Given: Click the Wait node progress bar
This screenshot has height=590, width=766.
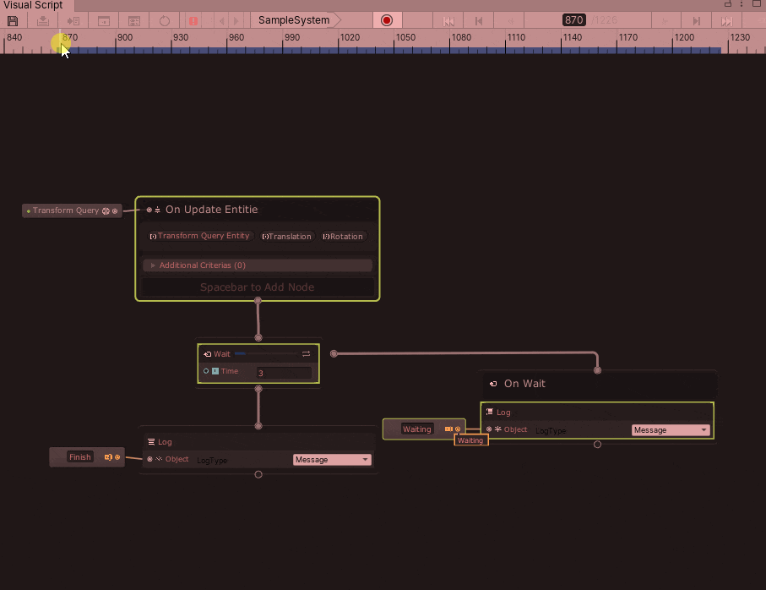Looking at the screenshot, I should [266, 353].
